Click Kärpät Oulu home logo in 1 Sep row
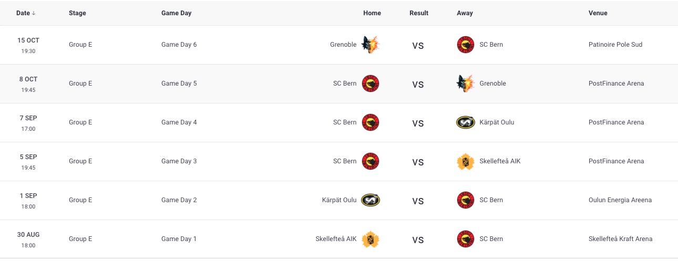Screen dimensions: 678x261 pos(371,200)
